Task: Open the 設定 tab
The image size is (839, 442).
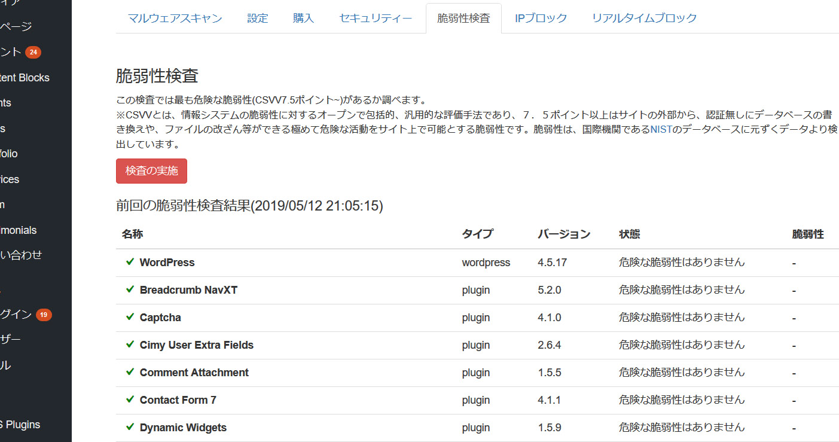Action: [258, 18]
